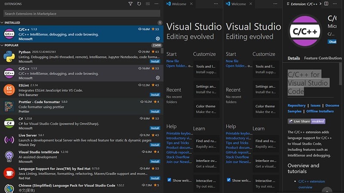Open the filter extensions icon

coord(131,4)
